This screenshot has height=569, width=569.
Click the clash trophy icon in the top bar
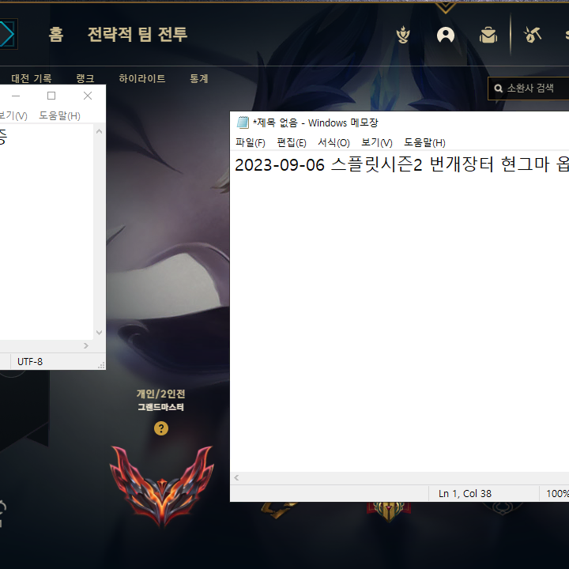(403, 36)
